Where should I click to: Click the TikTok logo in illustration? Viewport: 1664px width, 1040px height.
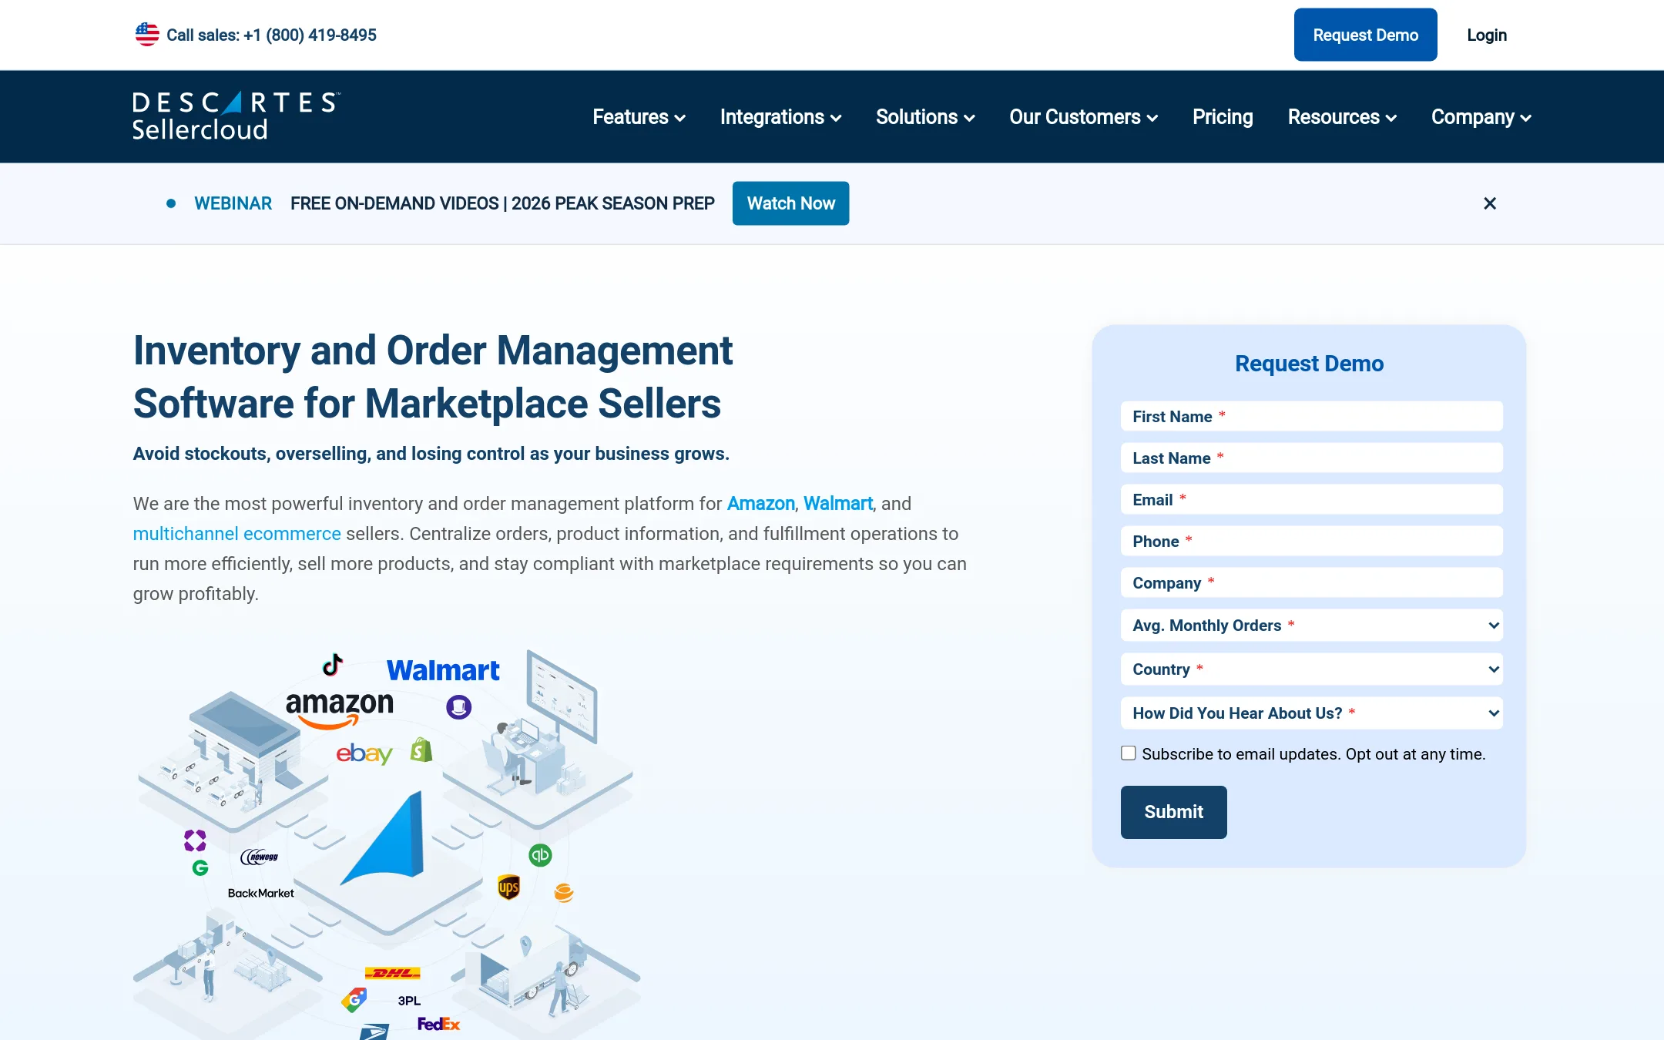(332, 663)
